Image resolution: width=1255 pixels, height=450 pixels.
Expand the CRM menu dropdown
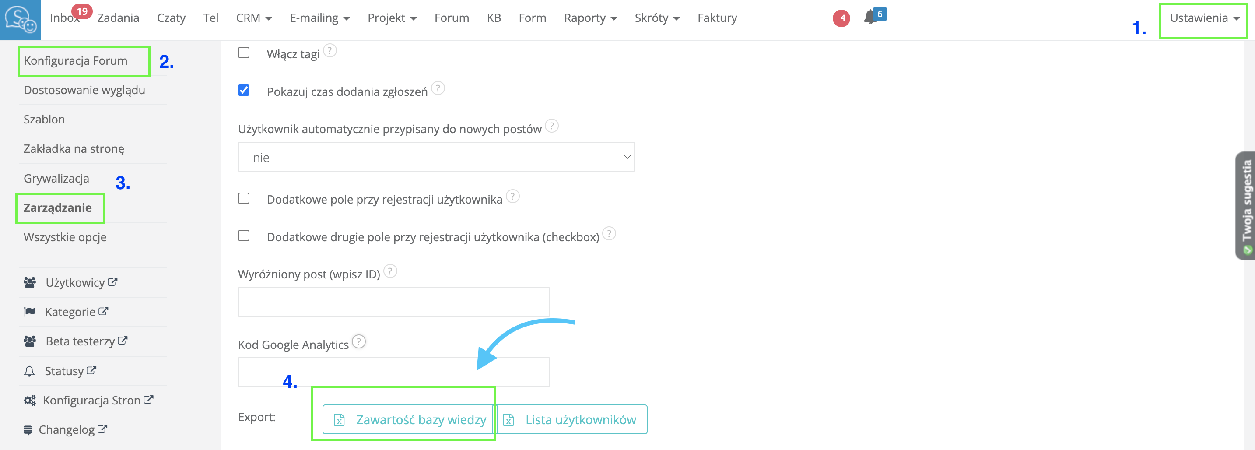[253, 18]
